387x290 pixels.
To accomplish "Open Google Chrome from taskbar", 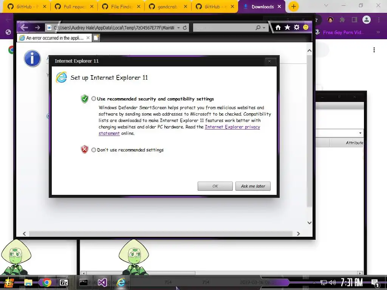I will [46, 282].
